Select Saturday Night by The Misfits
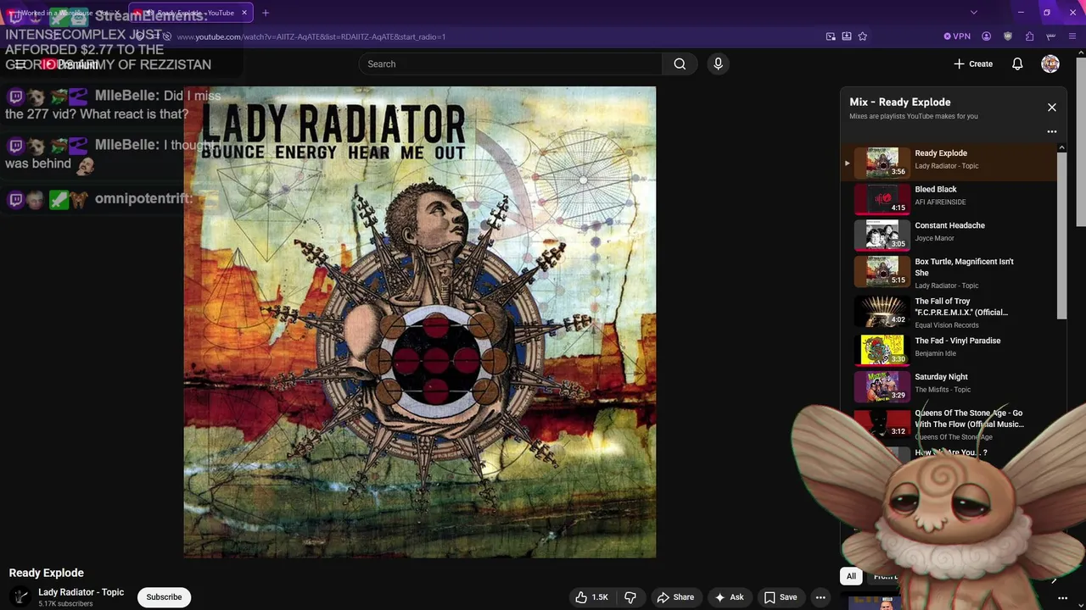Image resolution: width=1086 pixels, height=610 pixels. (x=949, y=385)
